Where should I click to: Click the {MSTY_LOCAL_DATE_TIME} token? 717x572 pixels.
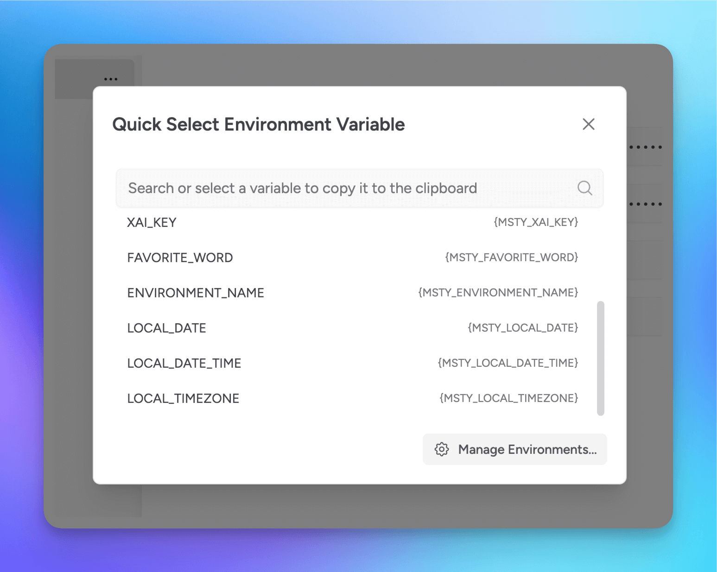coord(507,363)
